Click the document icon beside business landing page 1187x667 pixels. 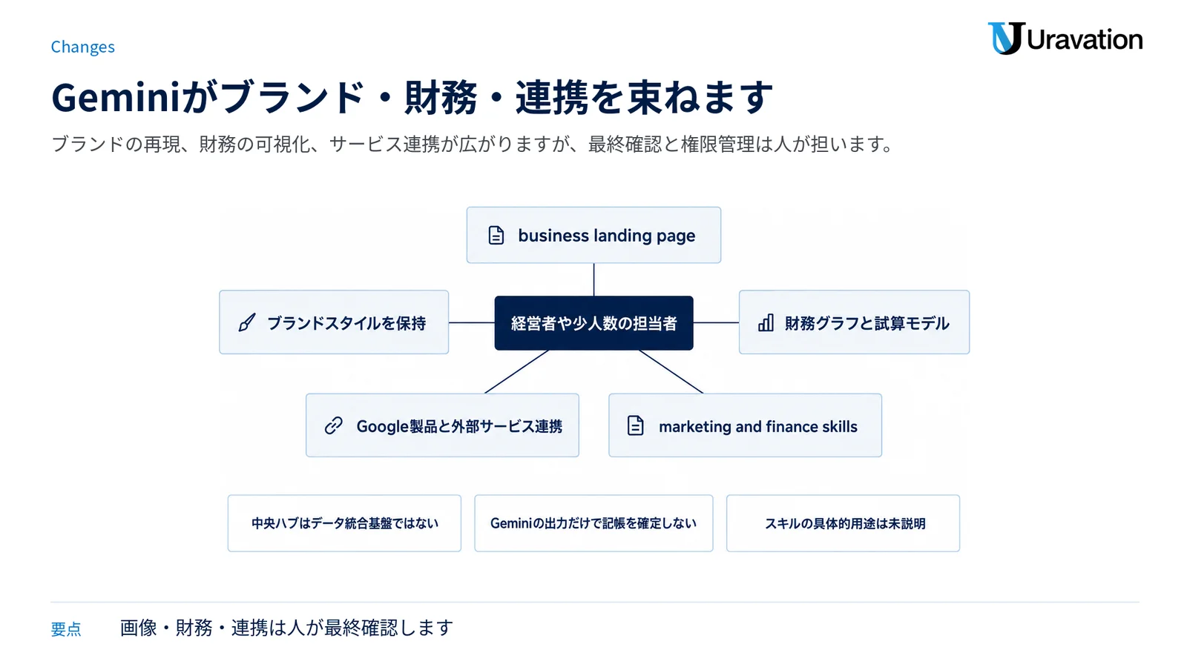coord(496,235)
